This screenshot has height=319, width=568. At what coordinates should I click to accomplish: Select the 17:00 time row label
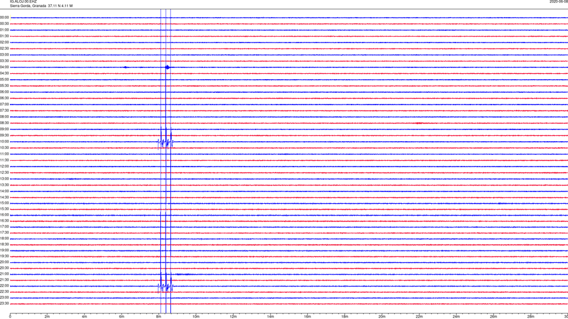pyautogui.click(x=4, y=226)
